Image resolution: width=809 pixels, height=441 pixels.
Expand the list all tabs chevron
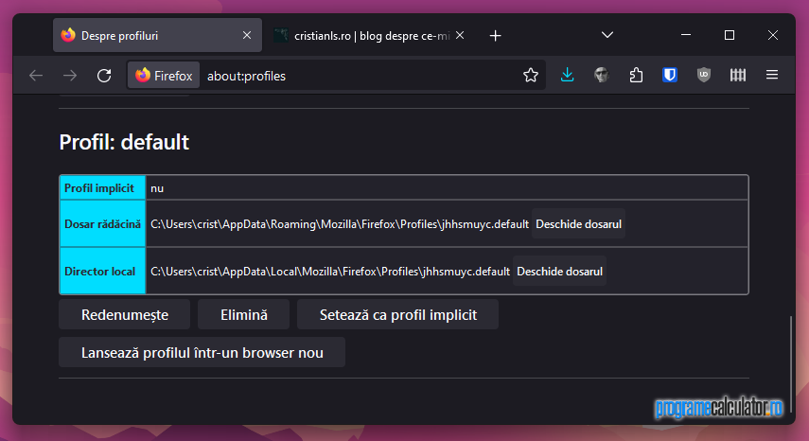click(607, 35)
